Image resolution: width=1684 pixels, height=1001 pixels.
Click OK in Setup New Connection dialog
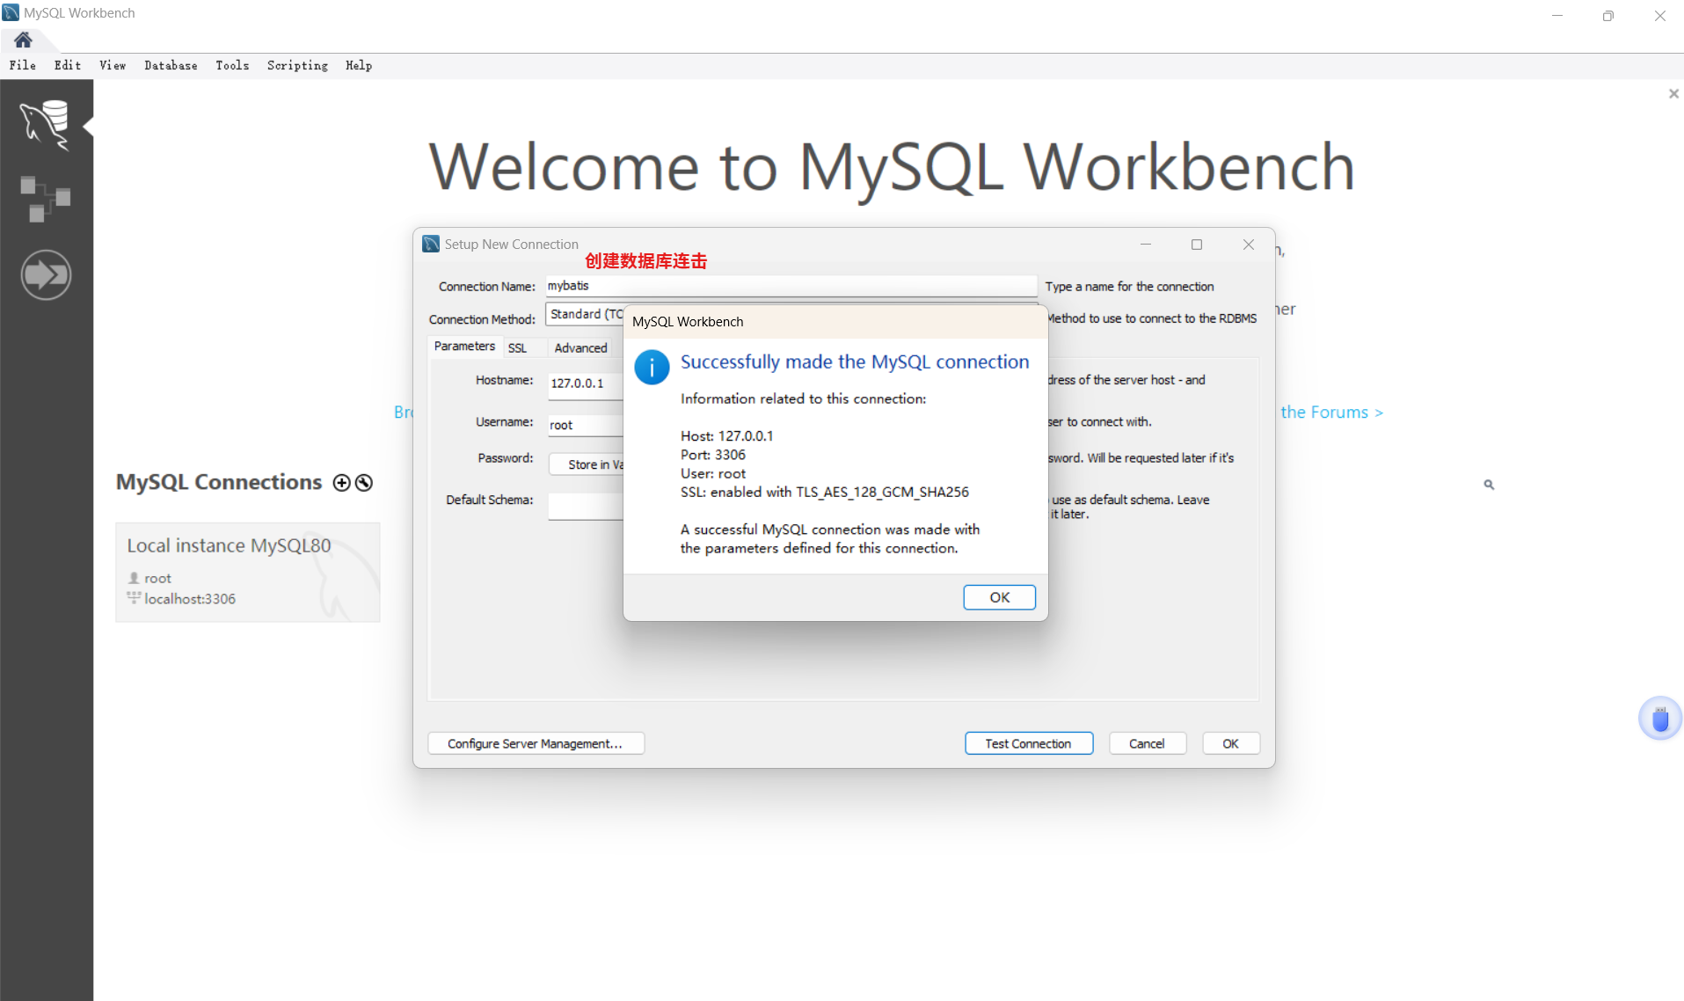[x=1230, y=743]
